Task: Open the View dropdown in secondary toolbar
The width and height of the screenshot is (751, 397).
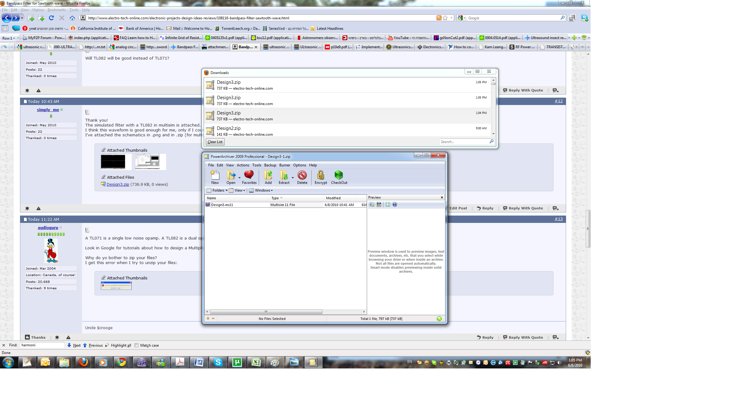Action: [x=237, y=190]
